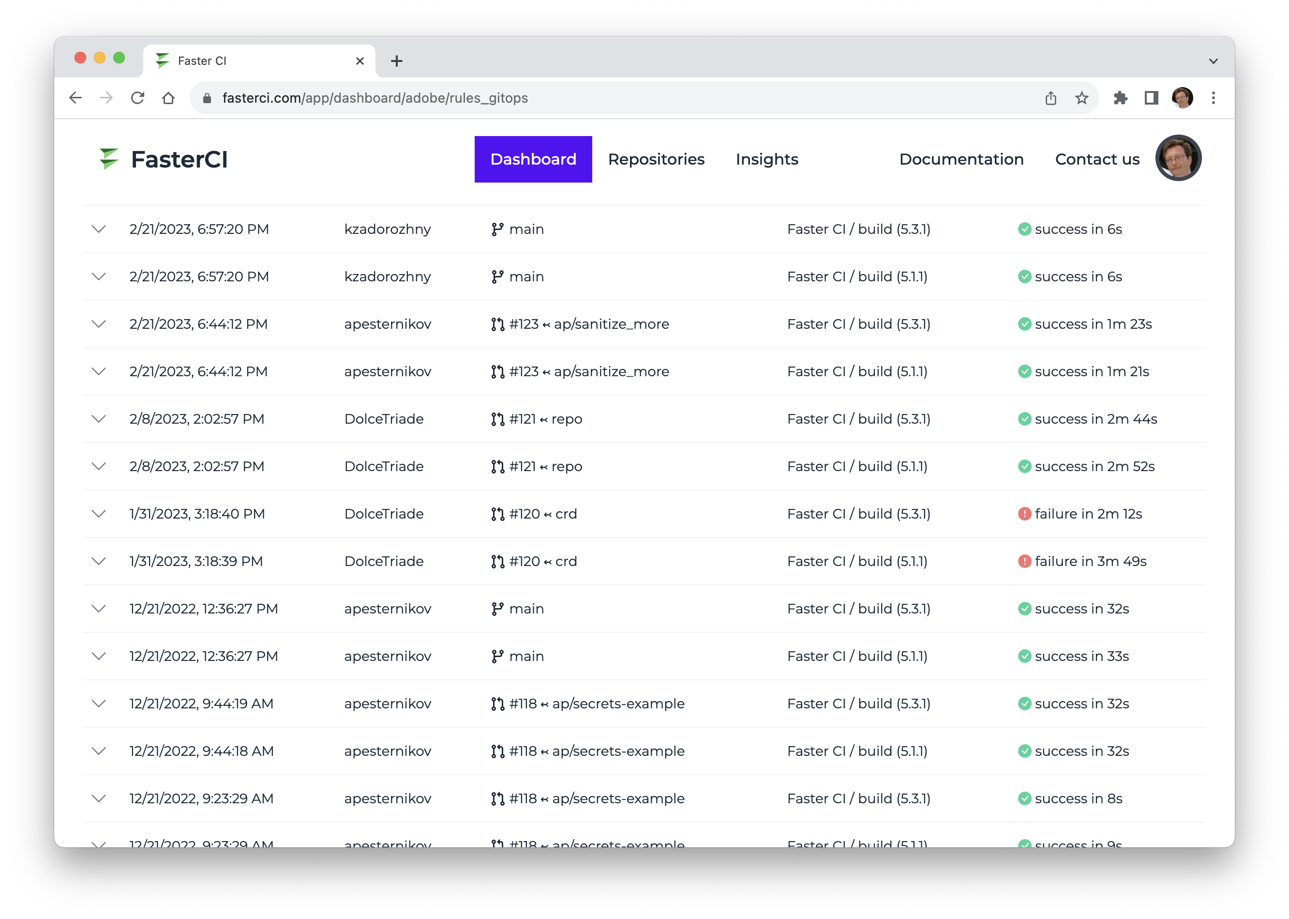Reload the page
1289x919 pixels.
(137, 98)
